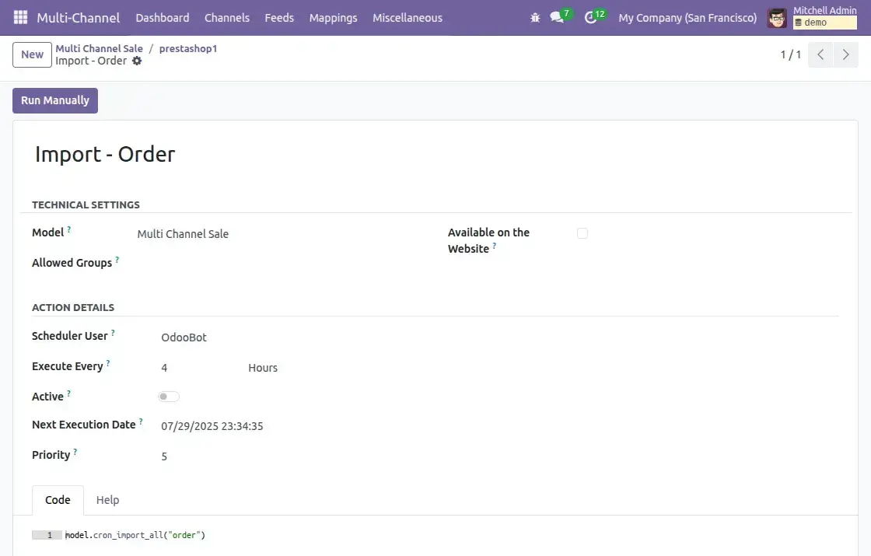This screenshot has height=556, width=871.
Task: Click help tooltip next to Available on the Website
Action: [494, 246]
